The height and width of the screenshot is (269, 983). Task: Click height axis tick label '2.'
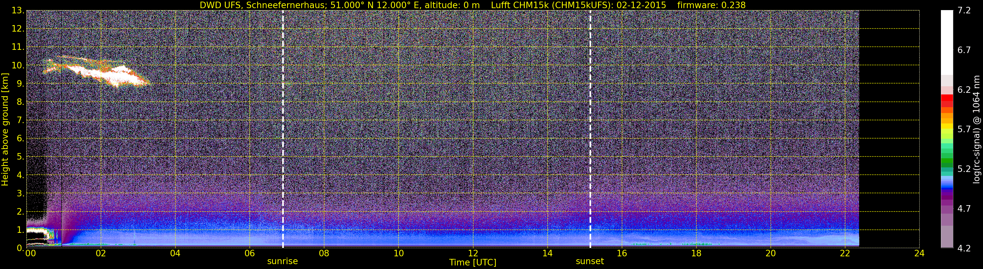coord(20,211)
